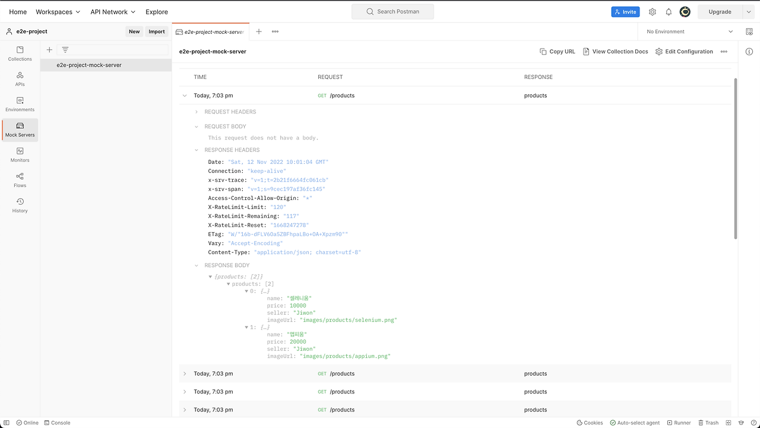Open more actions (•••) next to Edit Configuration
Screen dimensions: 760x428
coord(724,52)
